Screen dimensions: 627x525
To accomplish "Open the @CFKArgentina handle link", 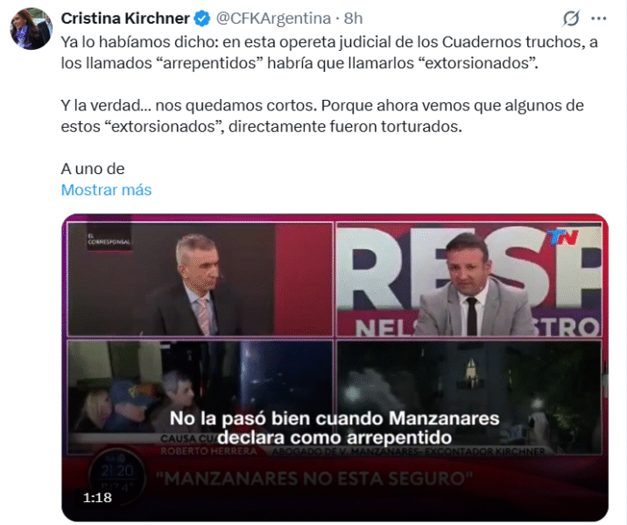I will coord(273,18).
